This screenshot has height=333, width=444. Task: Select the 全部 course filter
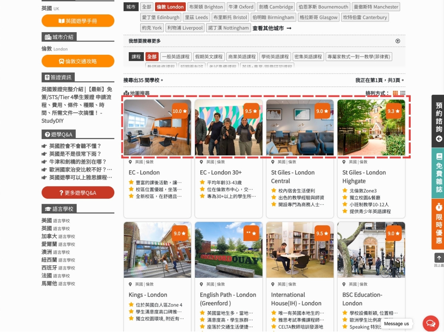(152, 57)
